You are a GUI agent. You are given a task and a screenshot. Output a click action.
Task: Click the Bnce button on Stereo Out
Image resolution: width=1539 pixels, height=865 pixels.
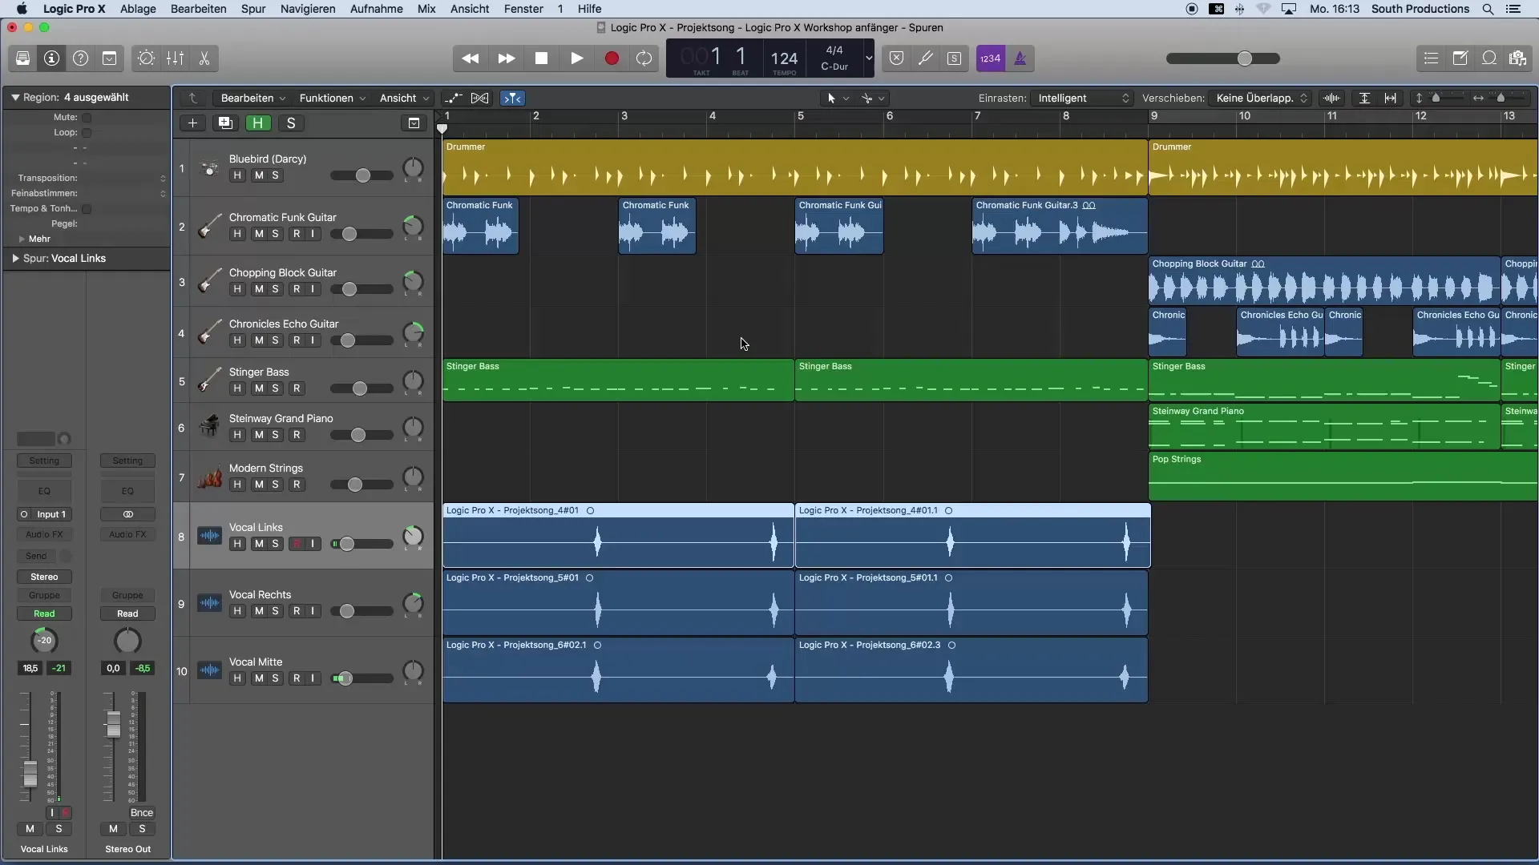click(141, 813)
